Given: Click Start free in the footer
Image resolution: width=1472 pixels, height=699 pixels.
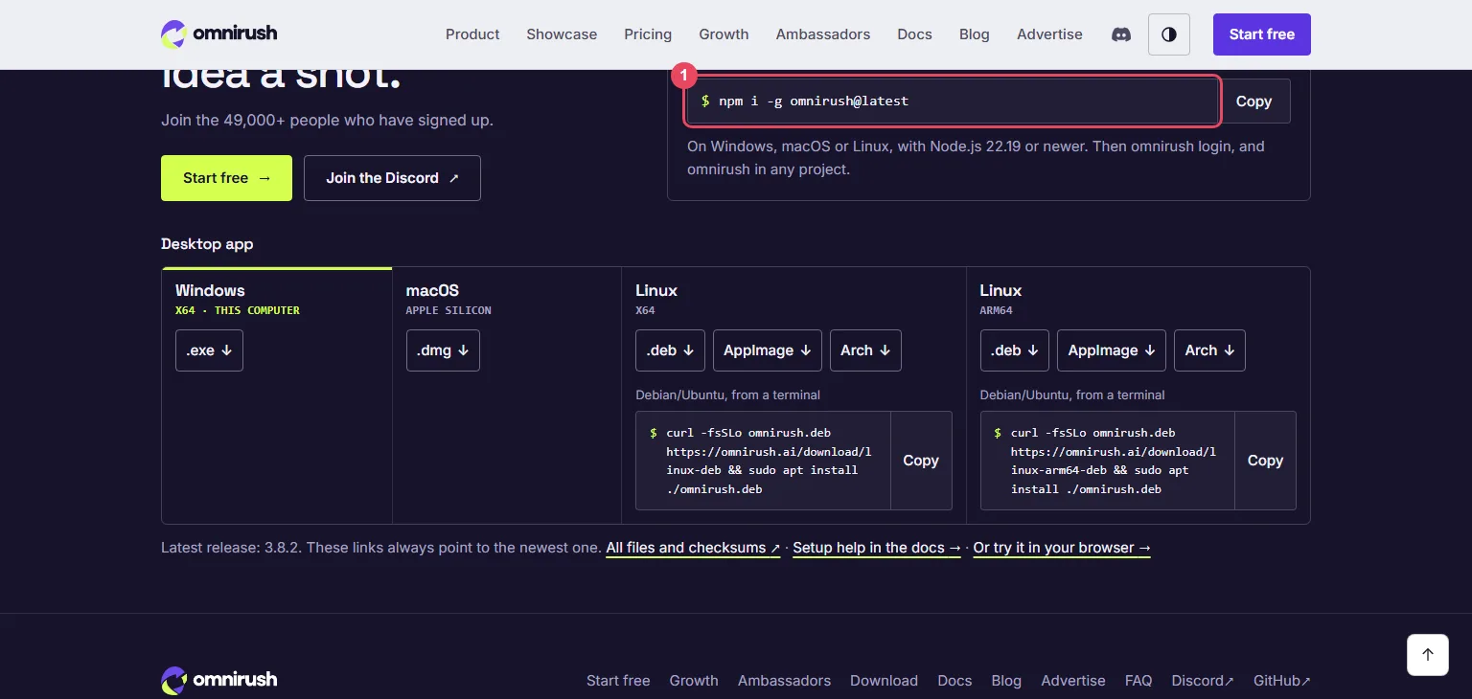Looking at the screenshot, I should click(618, 681).
